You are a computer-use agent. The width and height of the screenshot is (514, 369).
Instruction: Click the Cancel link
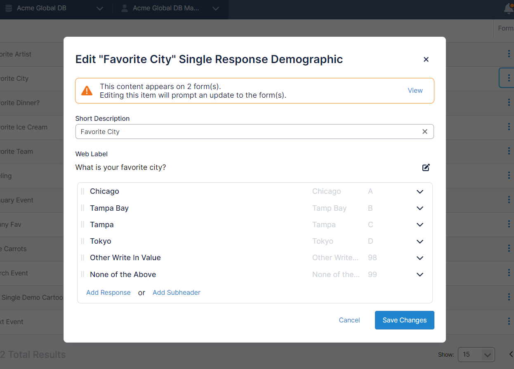[349, 320]
